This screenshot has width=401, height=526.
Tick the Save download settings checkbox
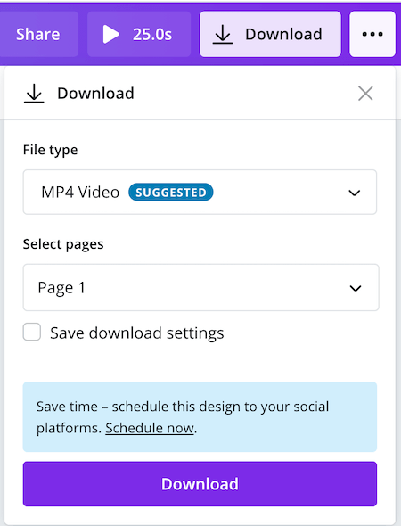click(32, 333)
